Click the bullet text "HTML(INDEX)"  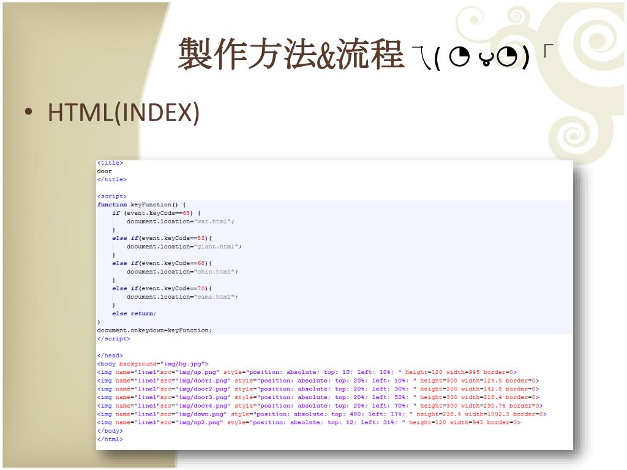click(123, 113)
